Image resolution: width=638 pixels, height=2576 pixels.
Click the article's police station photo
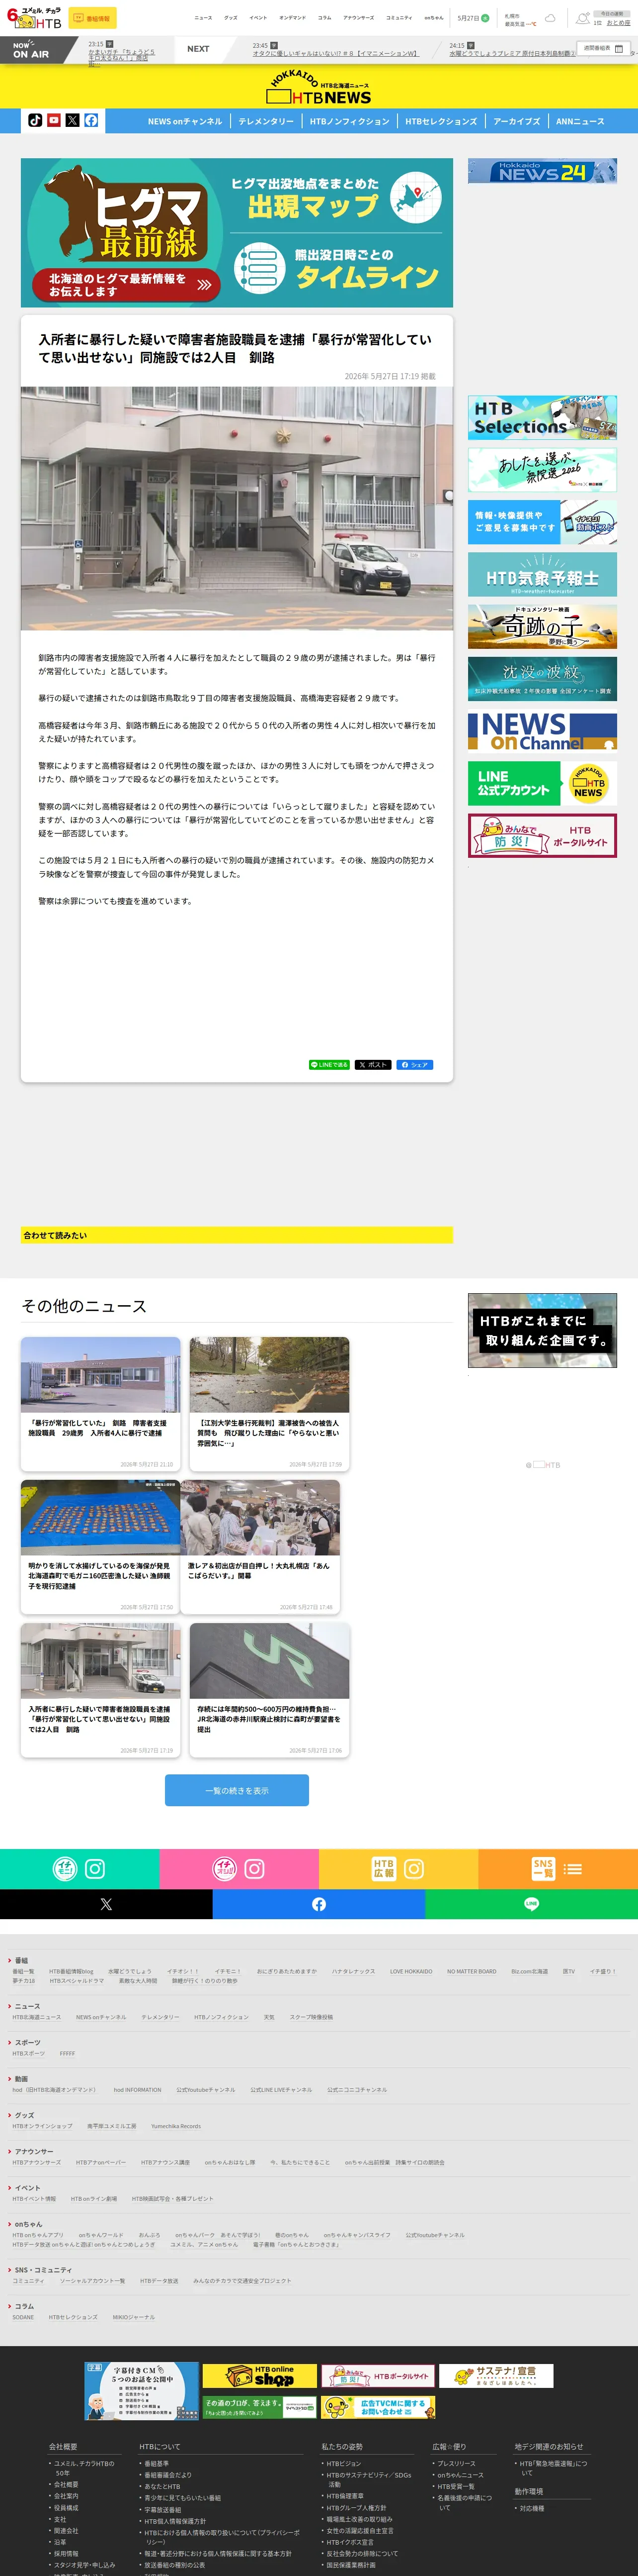click(237, 508)
